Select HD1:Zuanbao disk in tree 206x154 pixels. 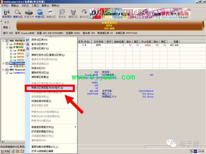point(17,64)
